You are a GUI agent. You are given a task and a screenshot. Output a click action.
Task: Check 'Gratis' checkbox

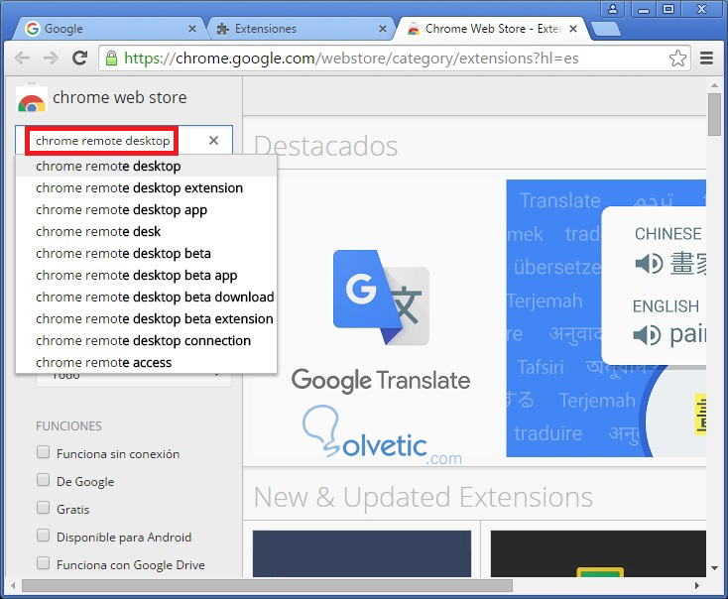44,508
